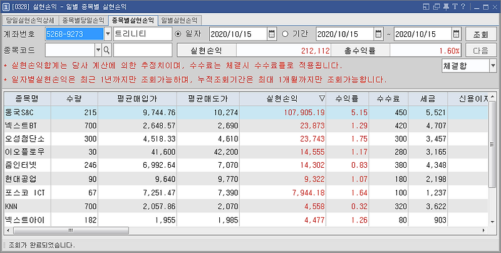Open the 체결합 dropdown
This screenshot has height=253, width=501.
pyautogui.click(x=492, y=66)
